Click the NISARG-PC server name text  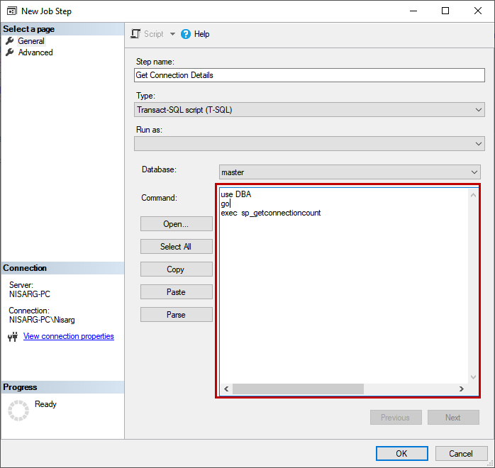pos(30,294)
